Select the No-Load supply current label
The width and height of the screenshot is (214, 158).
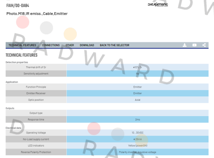click(x=36, y=139)
